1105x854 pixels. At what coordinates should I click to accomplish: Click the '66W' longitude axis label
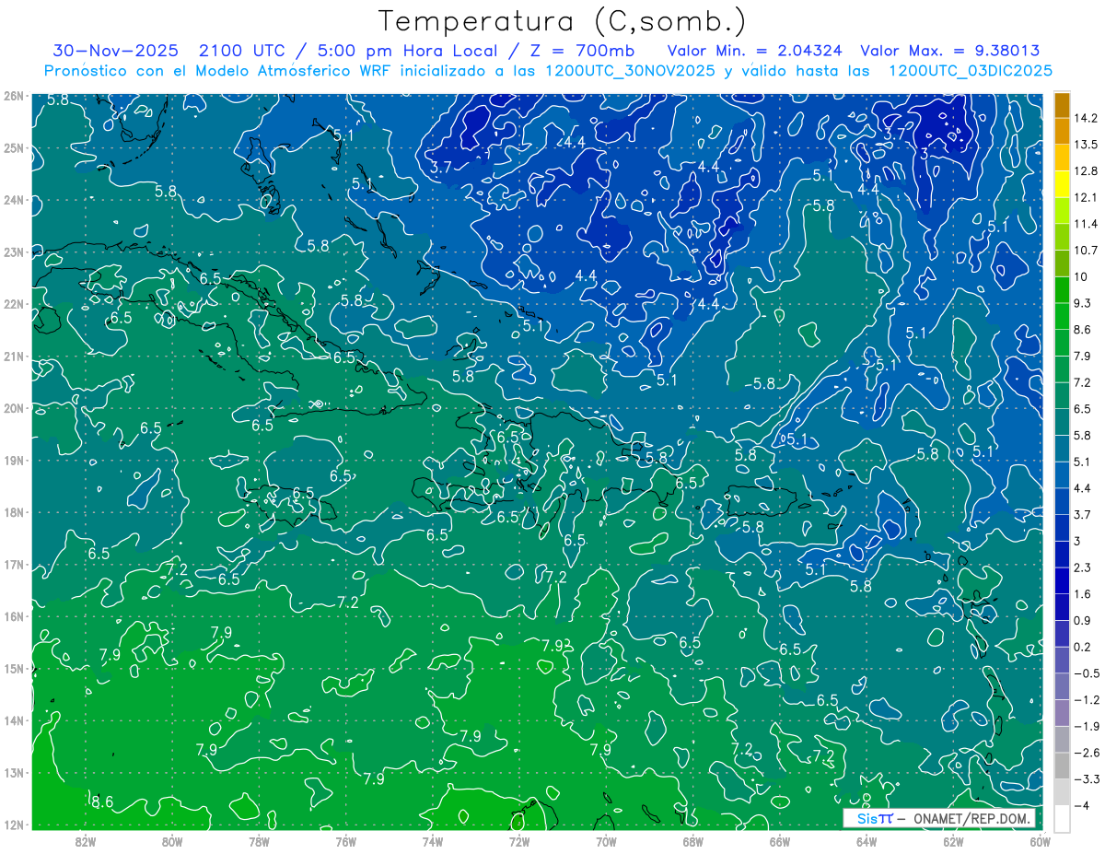[780, 841]
